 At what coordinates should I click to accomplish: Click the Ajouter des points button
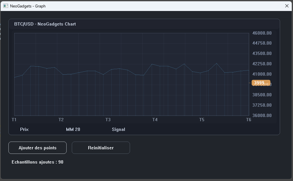[38, 148]
